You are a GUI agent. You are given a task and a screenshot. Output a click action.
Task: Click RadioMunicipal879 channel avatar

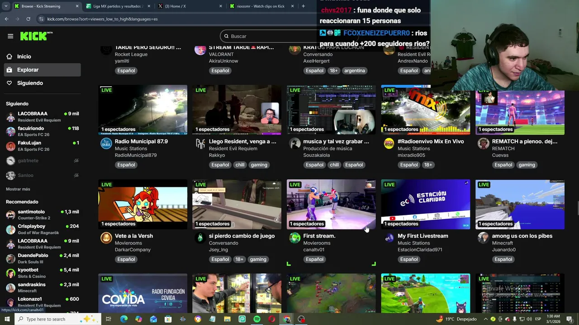(106, 144)
